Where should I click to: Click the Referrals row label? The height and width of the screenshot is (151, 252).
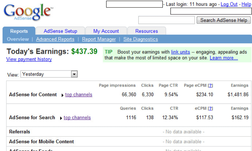point(20,132)
